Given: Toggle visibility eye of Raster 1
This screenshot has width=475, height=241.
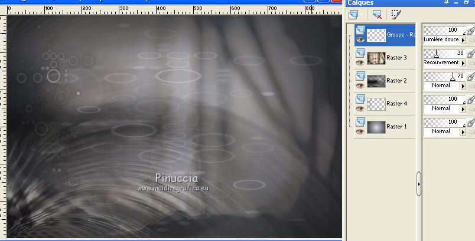Looking at the screenshot, I should [360, 131].
